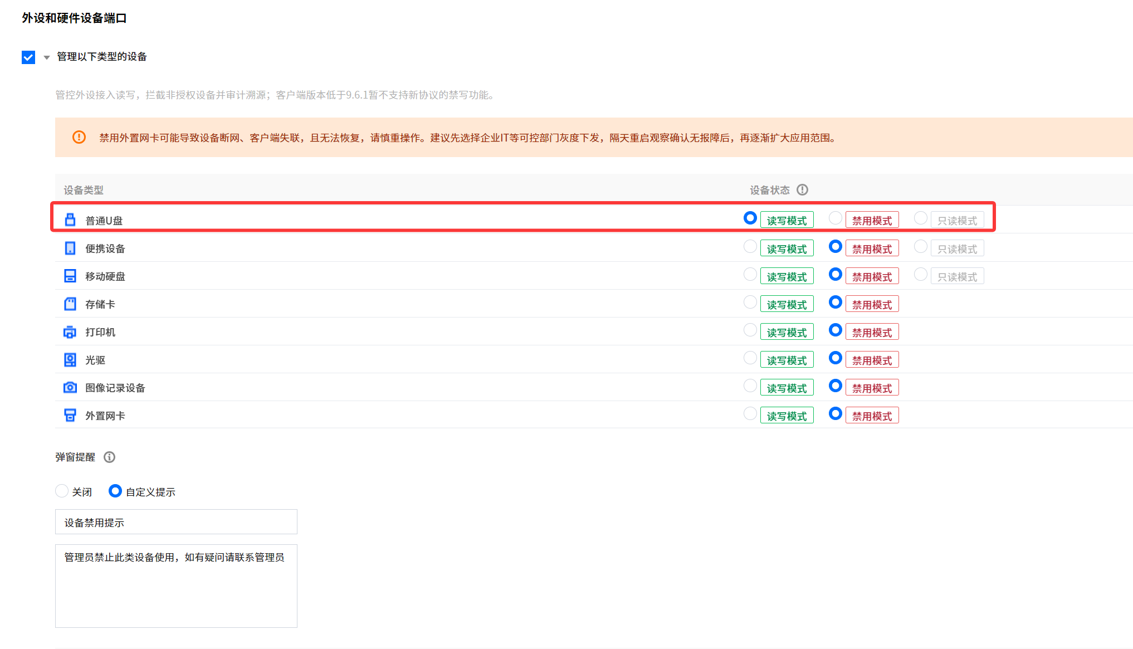Click the 设备禁用提示 title input field
Screen dimensions: 1133x649
point(176,522)
